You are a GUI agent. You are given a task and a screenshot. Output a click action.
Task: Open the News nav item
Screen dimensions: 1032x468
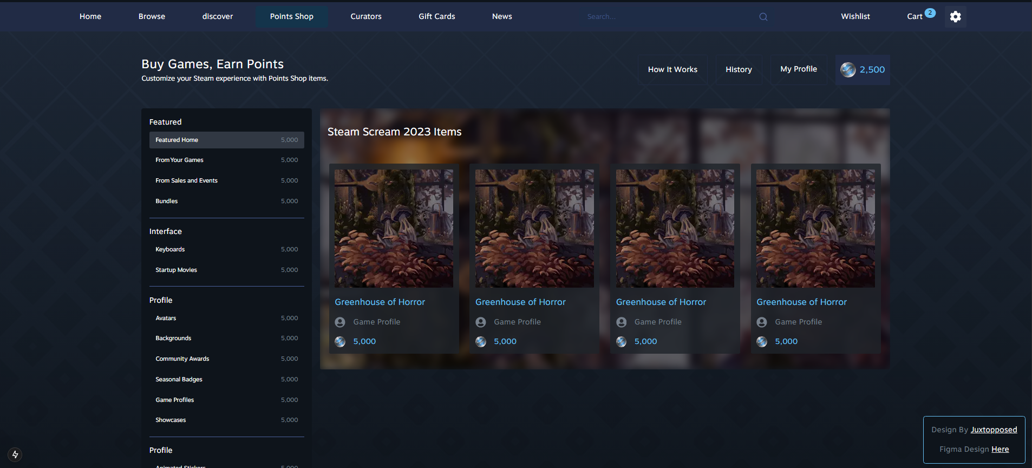click(502, 17)
